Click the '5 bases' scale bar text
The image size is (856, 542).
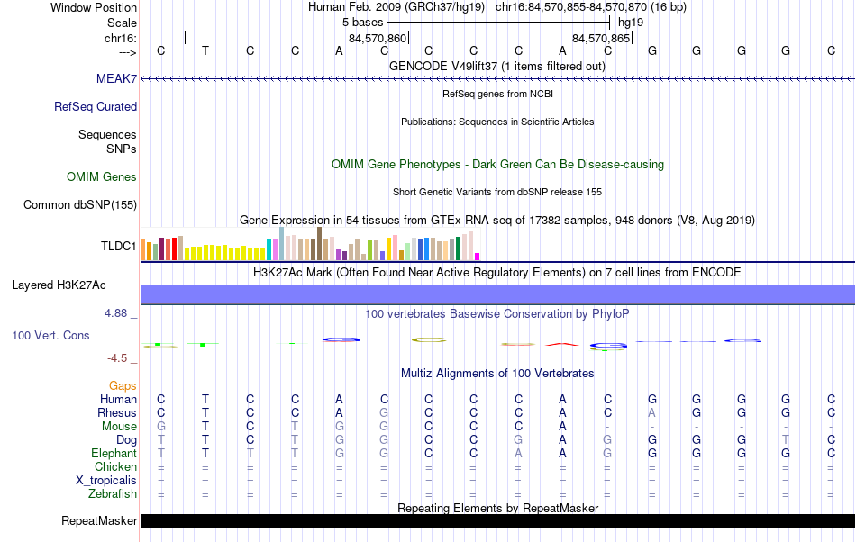point(363,23)
